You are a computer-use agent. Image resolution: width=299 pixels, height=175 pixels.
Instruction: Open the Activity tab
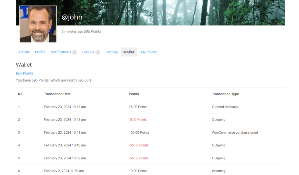click(x=24, y=52)
